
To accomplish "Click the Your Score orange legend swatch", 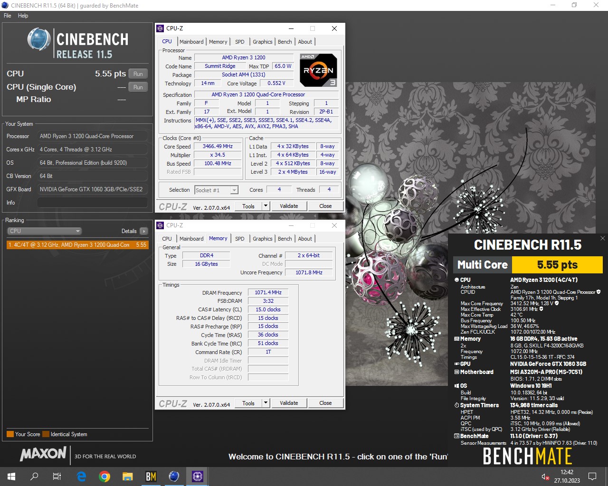I will point(10,434).
